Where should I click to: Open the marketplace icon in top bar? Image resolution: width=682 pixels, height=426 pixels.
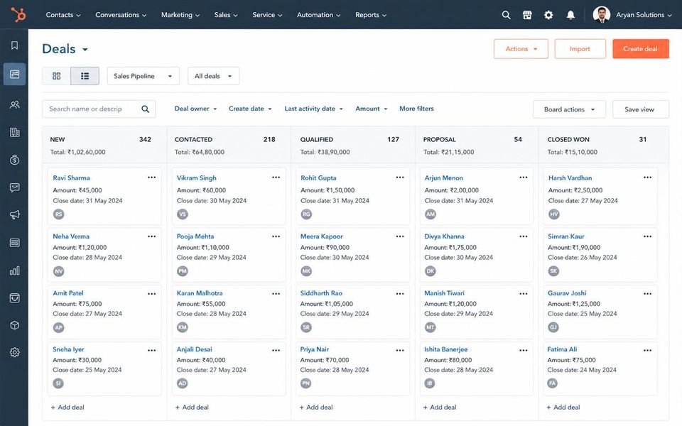click(527, 15)
